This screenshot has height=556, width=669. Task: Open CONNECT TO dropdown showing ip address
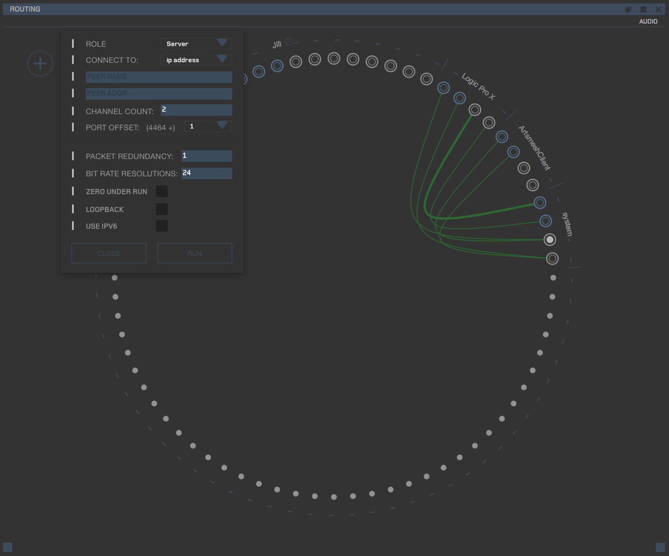click(196, 60)
